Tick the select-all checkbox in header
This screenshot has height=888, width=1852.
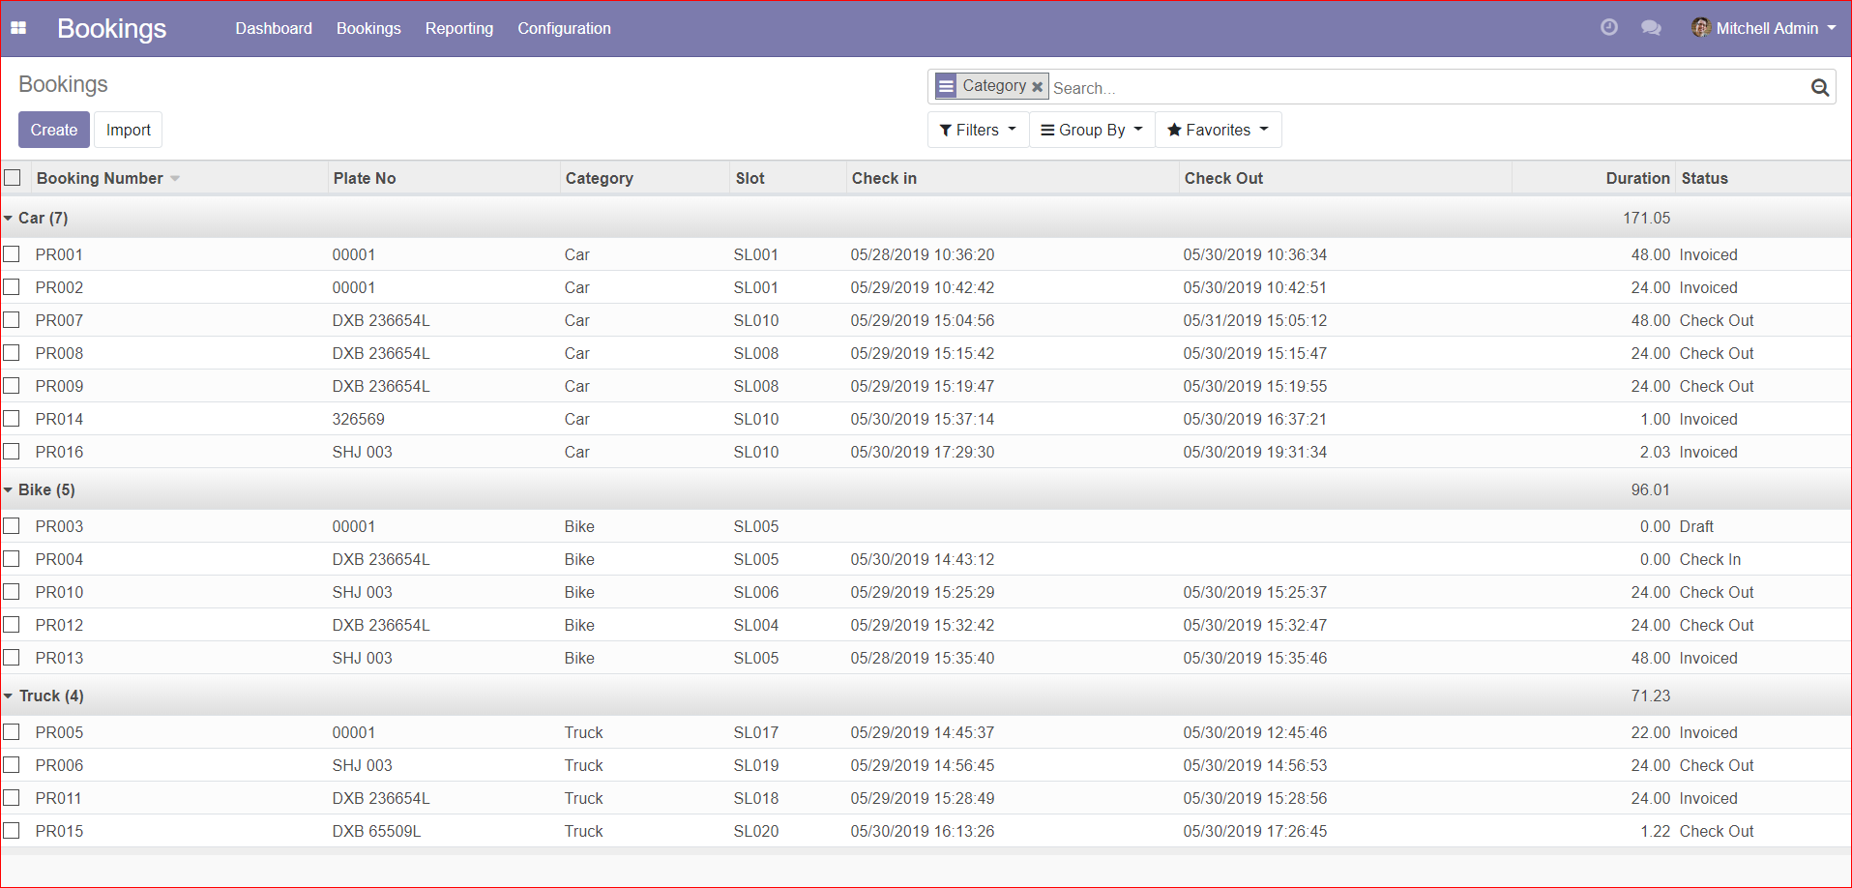click(x=13, y=178)
